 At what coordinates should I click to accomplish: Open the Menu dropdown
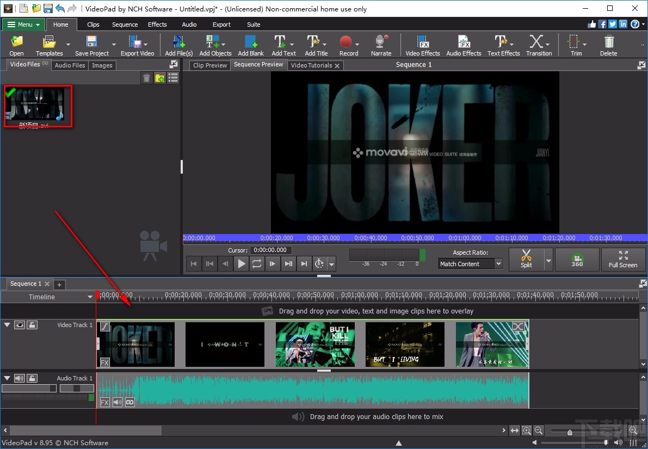[x=23, y=24]
